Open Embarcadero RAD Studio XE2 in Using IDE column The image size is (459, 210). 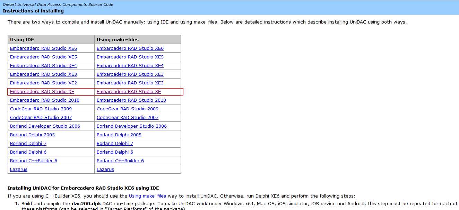[43, 83]
